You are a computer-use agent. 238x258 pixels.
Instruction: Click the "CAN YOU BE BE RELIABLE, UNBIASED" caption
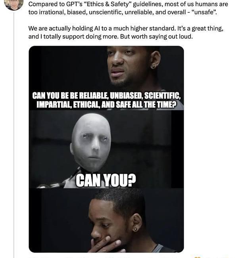pyautogui.click(x=106, y=96)
